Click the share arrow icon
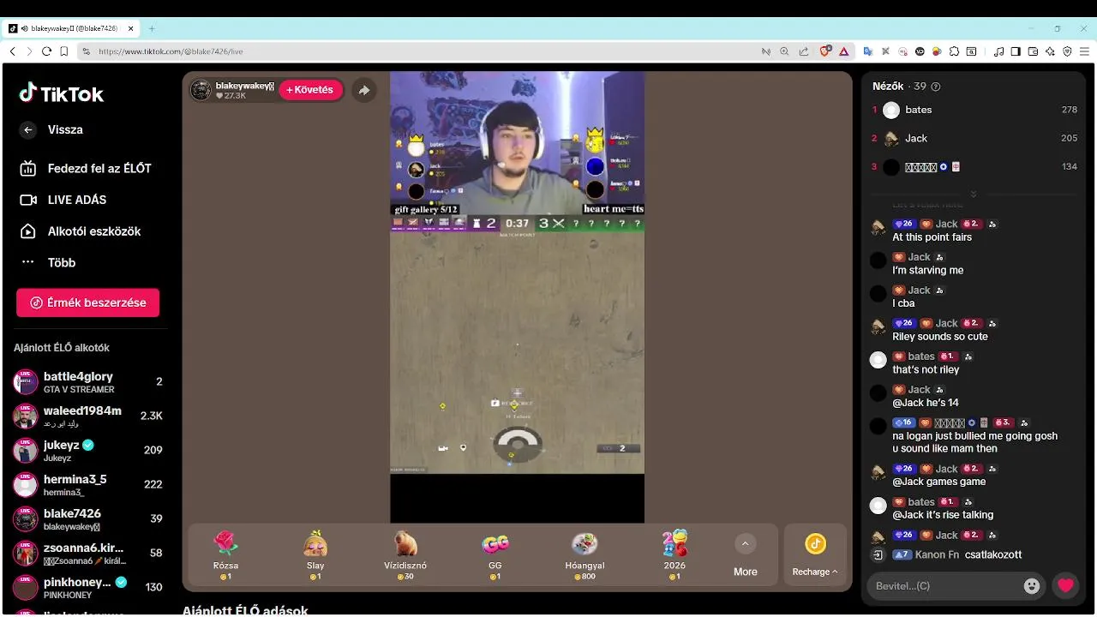This screenshot has height=617, width=1097. [x=364, y=90]
